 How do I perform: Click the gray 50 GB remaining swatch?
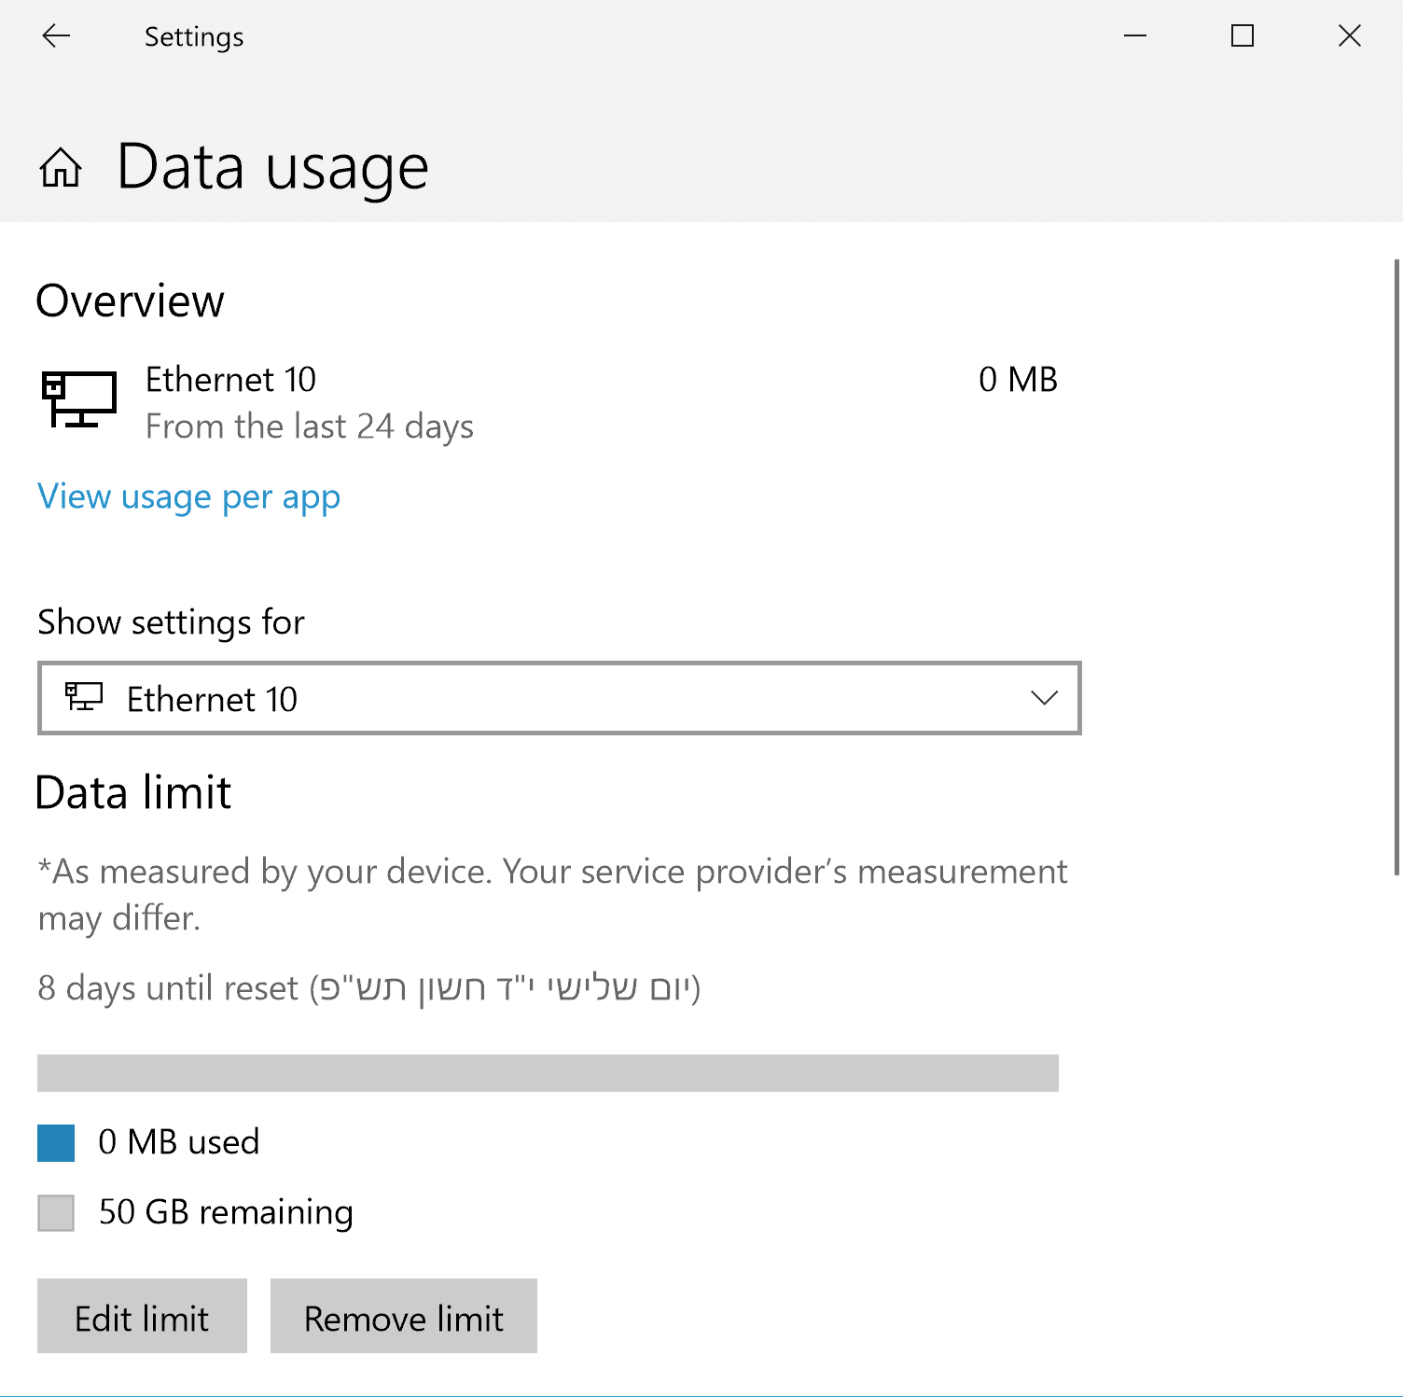(56, 1213)
